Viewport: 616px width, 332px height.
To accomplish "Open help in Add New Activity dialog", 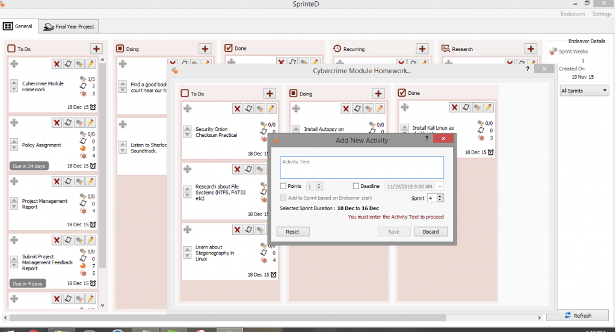I will coord(427,138).
